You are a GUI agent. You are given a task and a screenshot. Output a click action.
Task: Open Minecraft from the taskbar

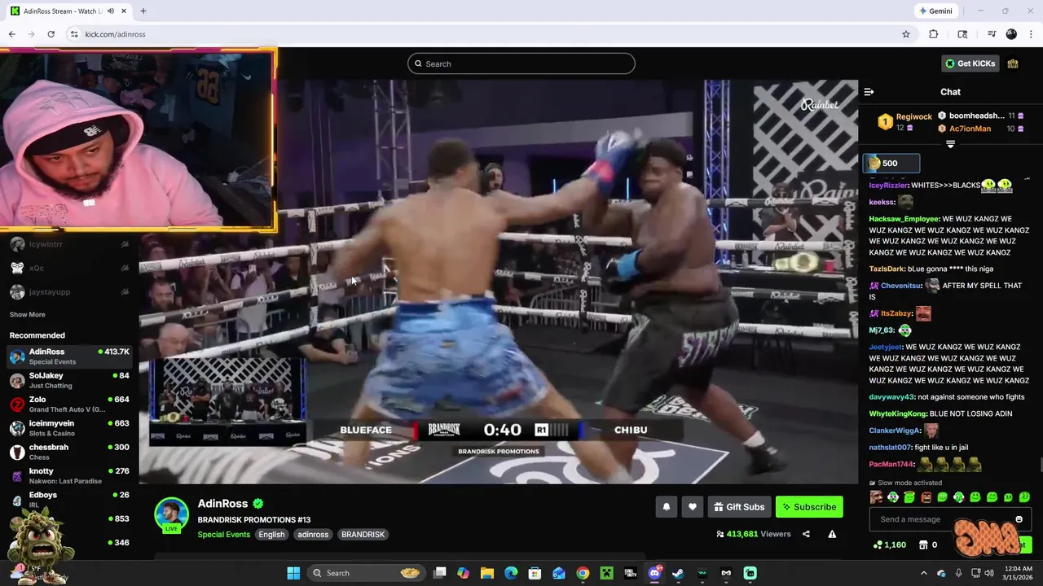click(x=606, y=573)
